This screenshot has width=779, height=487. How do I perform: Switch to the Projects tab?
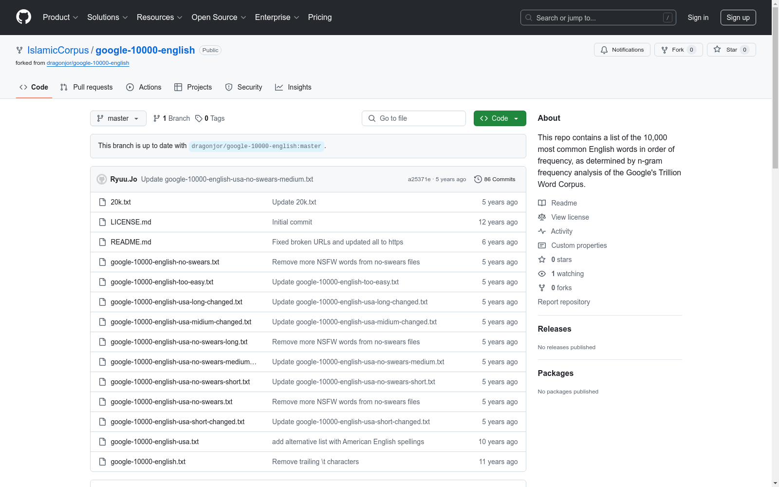(193, 87)
